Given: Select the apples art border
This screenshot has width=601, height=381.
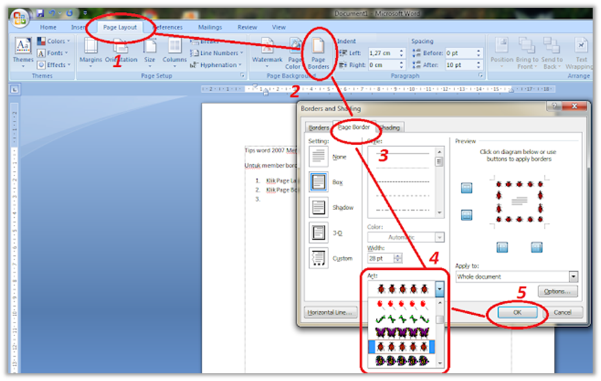Looking at the screenshot, I should [402, 305].
